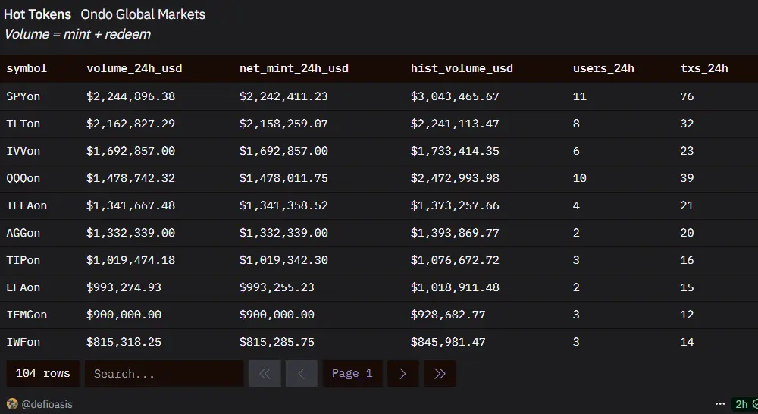
Task: Sort by hist_volume_usd column header
Action: pyautogui.click(x=462, y=68)
